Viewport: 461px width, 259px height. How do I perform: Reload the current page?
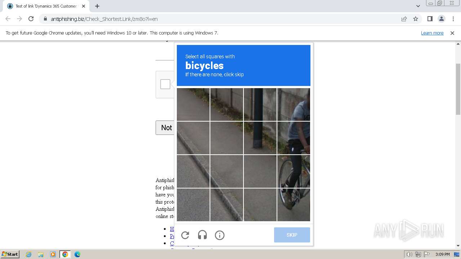[31, 19]
